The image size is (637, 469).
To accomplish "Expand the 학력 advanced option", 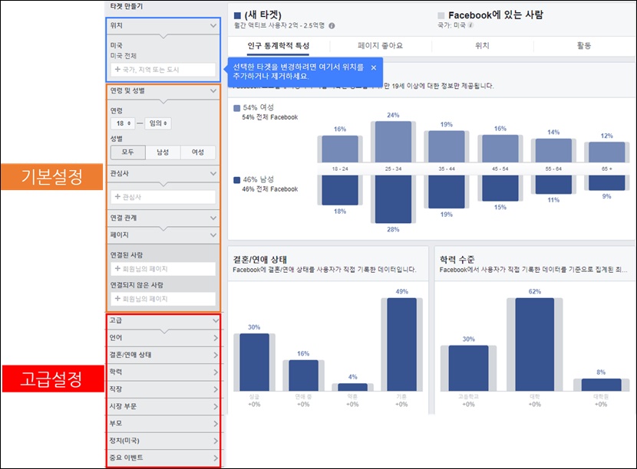I will coord(163,372).
